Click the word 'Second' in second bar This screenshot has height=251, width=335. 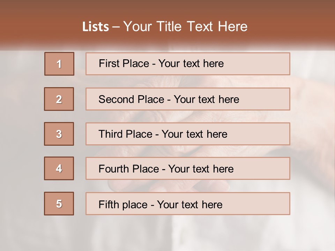coord(116,99)
